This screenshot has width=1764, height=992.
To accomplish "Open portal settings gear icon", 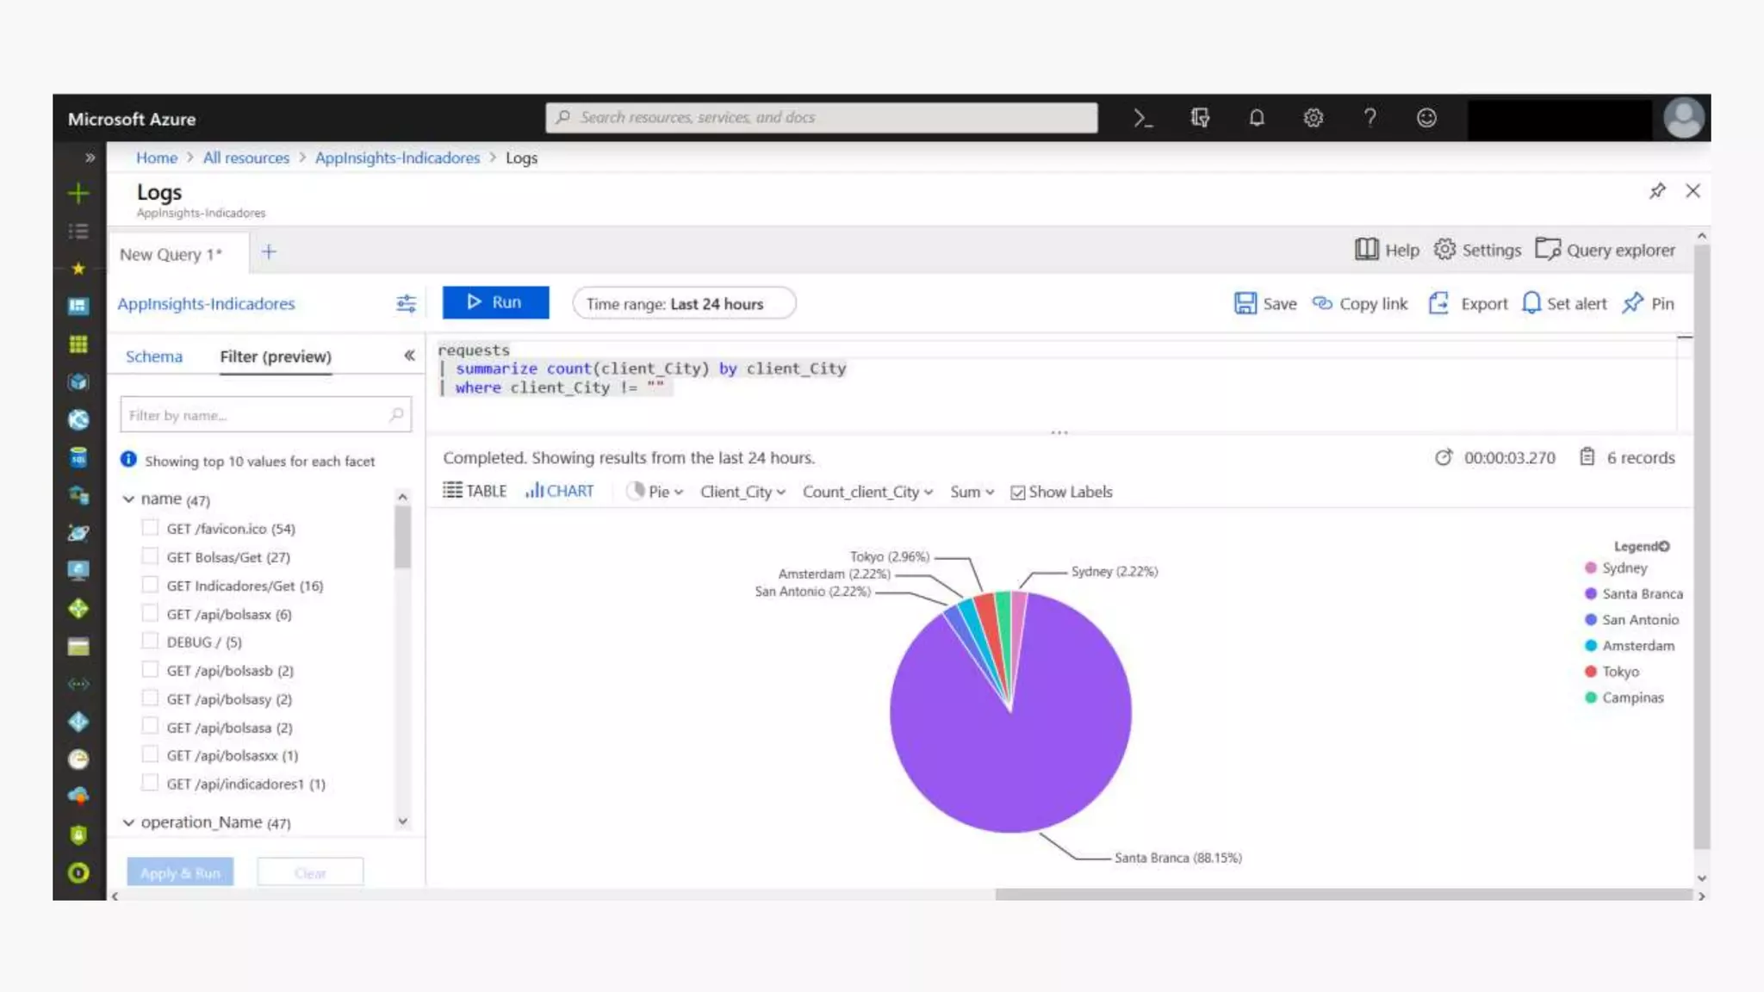I will point(1313,118).
